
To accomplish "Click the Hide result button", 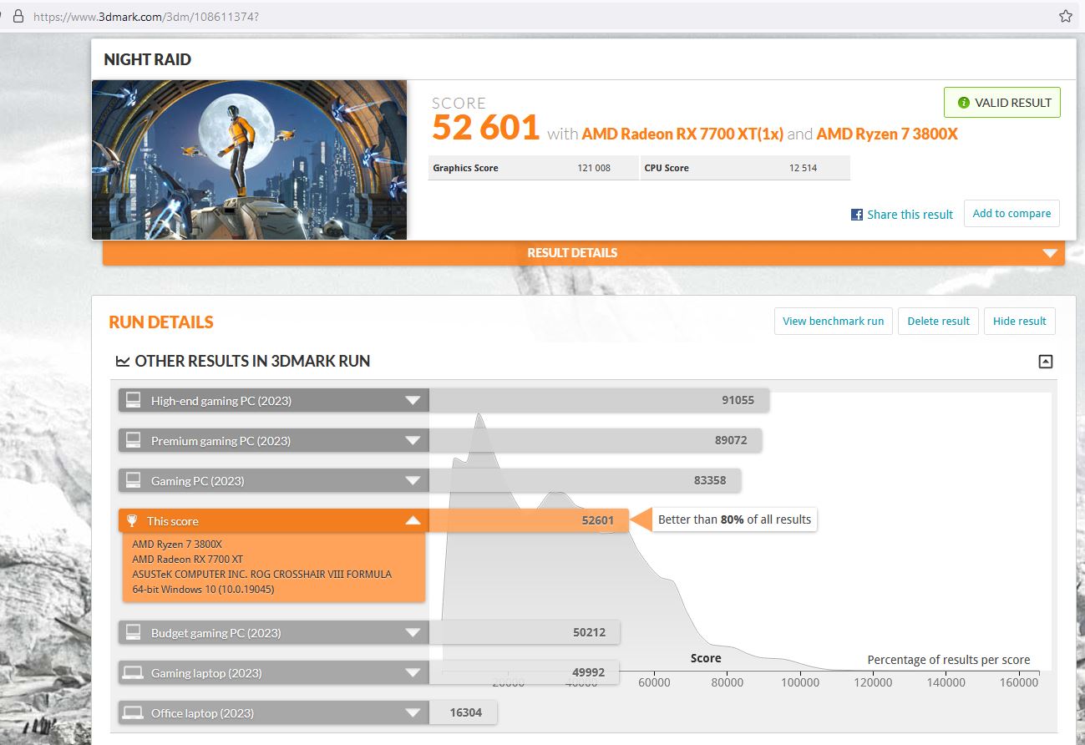I will [x=1019, y=322].
